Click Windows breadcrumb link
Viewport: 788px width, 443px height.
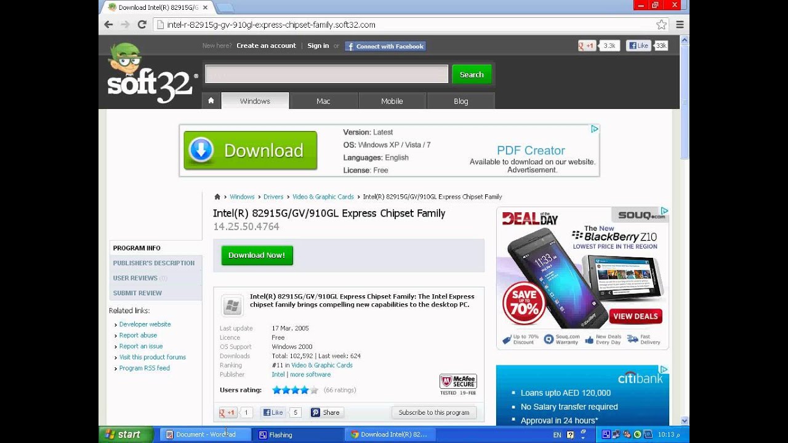(242, 197)
